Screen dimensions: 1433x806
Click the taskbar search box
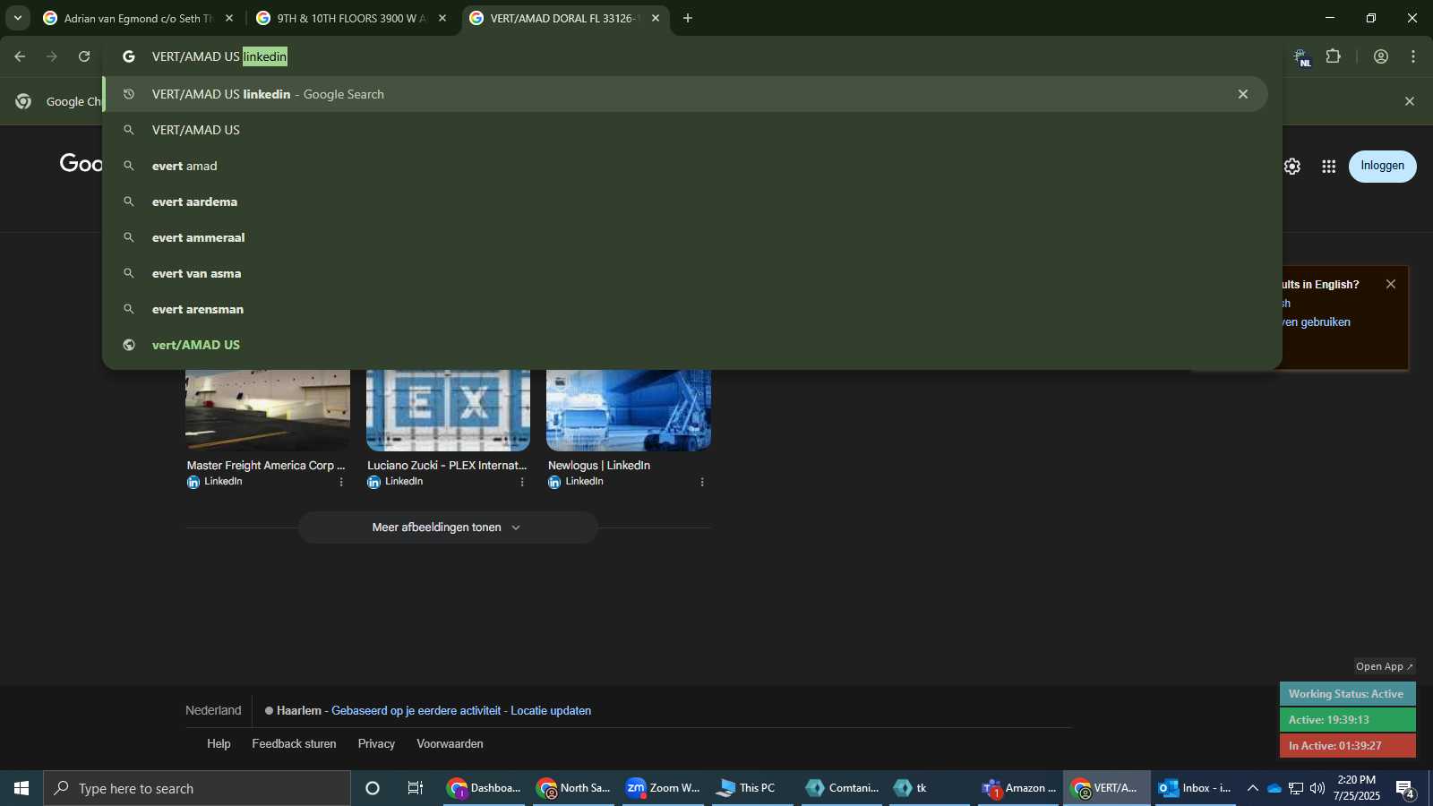point(197,788)
